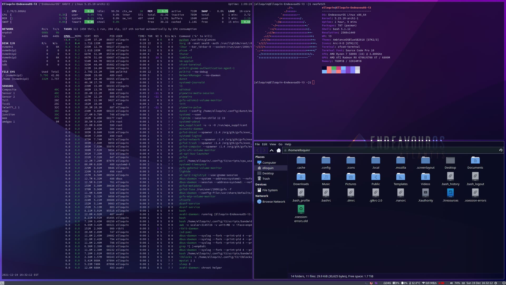Open the Edit menu in Thunar

tap(264, 144)
